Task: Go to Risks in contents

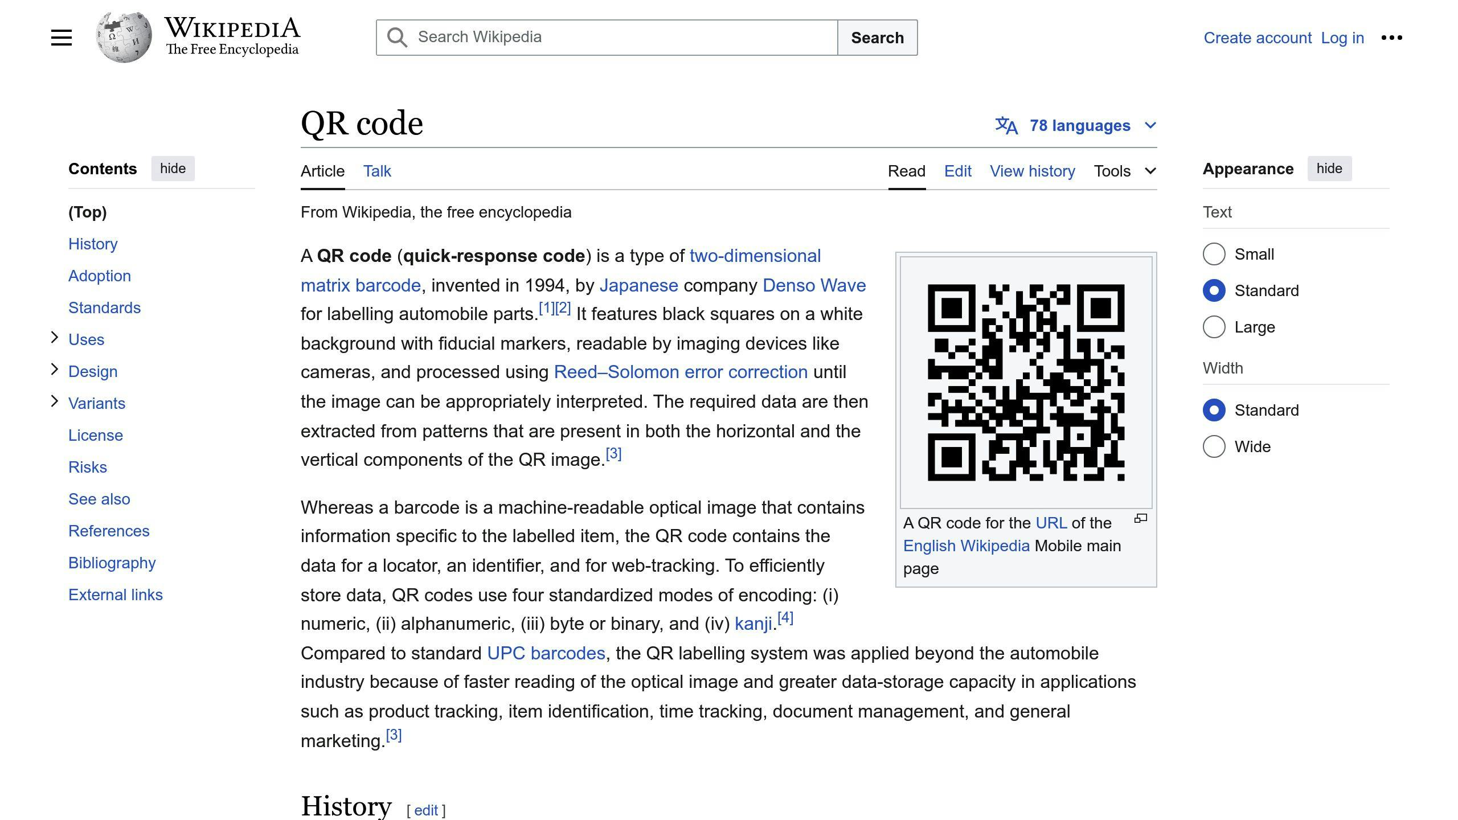Action: click(x=88, y=467)
